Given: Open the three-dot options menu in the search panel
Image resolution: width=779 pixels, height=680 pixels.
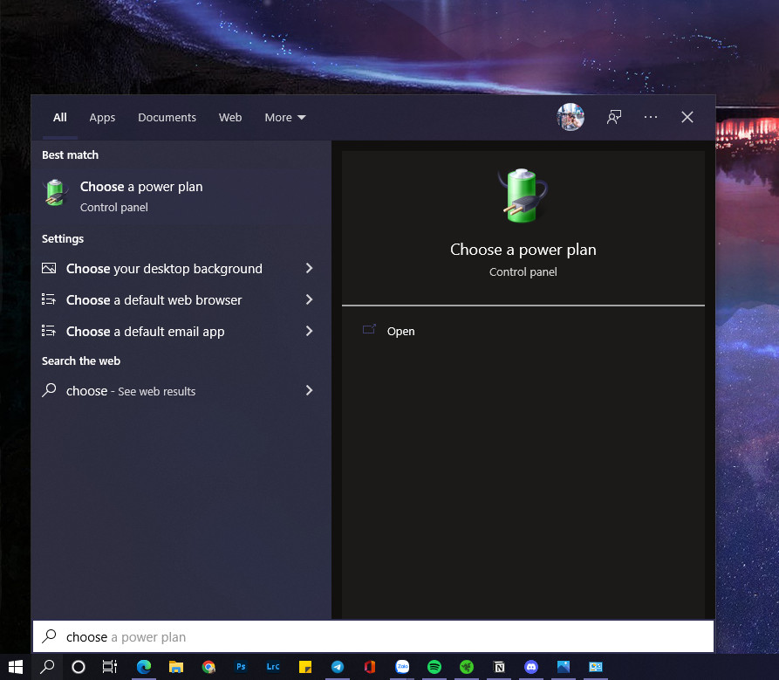Looking at the screenshot, I should [x=651, y=117].
